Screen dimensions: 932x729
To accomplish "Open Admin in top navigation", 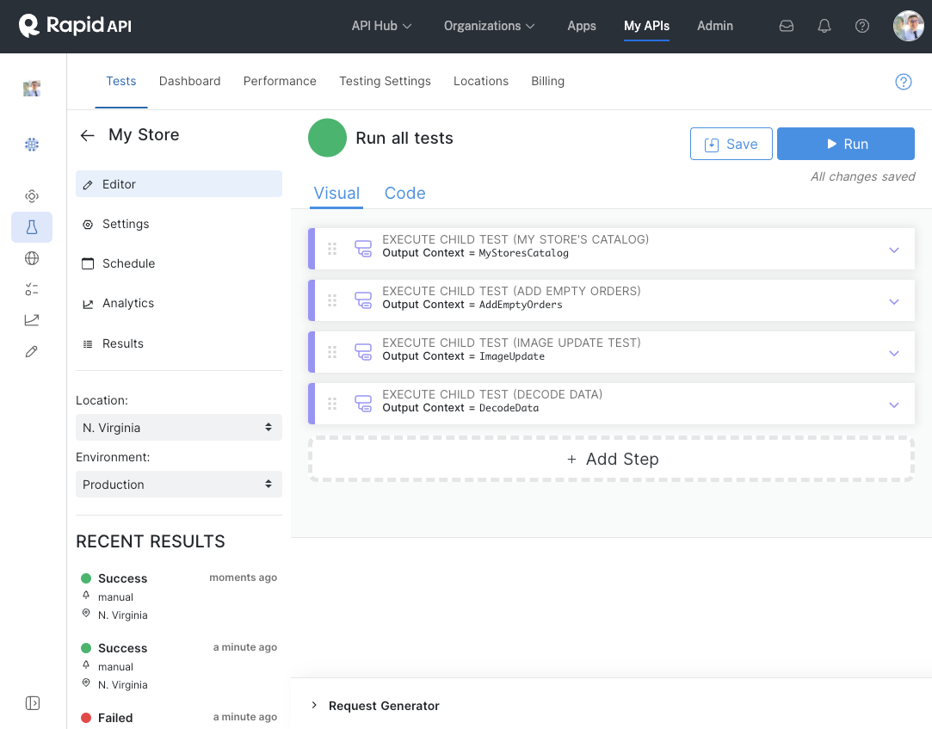I will click(x=715, y=26).
